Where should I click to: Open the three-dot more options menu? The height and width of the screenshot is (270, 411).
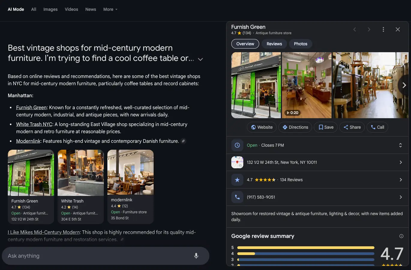pyautogui.click(x=383, y=29)
